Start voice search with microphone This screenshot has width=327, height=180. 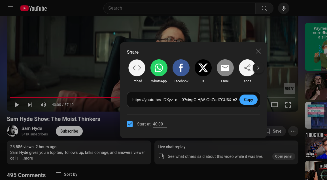[x=283, y=8]
